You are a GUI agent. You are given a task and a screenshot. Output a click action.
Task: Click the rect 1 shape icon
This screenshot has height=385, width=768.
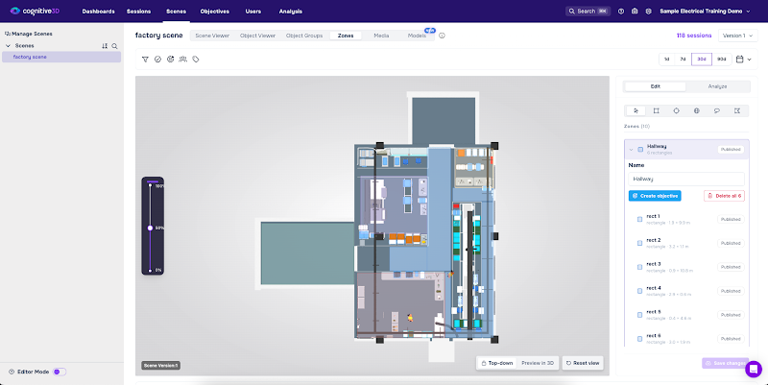[x=639, y=220]
